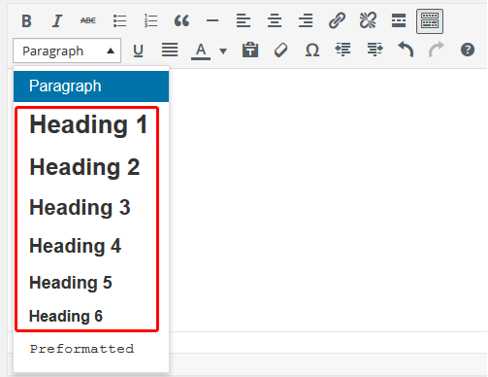Toggle paste as text
The width and height of the screenshot is (488, 377).
pyautogui.click(x=250, y=51)
